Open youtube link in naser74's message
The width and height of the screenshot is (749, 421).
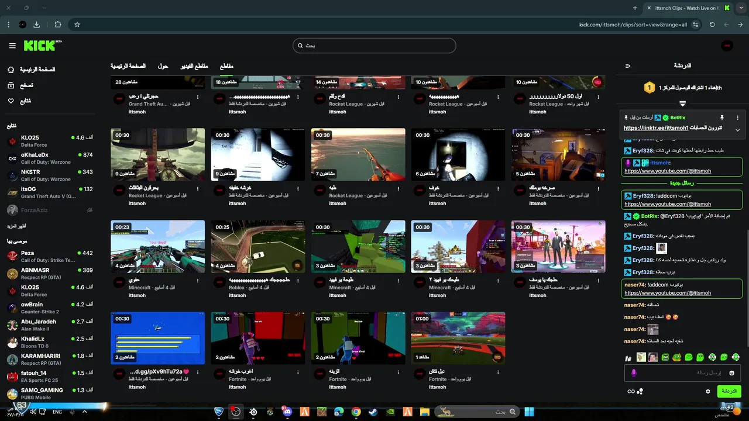pyautogui.click(x=668, y=293)
